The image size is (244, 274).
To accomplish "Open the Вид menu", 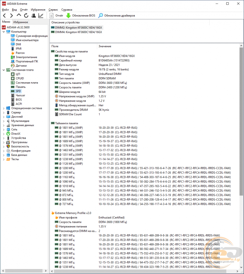I will click(14, 10).
